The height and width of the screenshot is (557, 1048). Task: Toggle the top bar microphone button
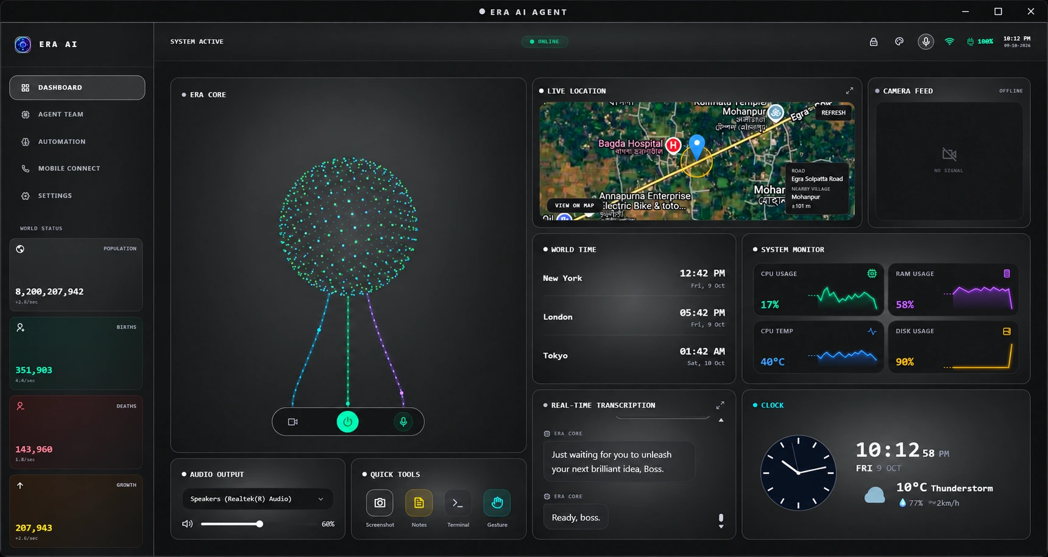926,41
